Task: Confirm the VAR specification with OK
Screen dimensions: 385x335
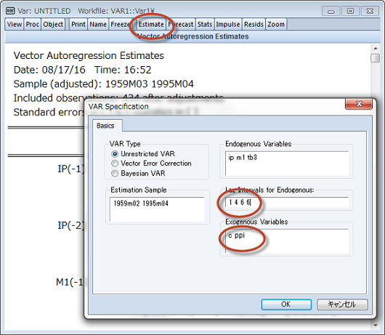Action: click(x=286, y=304)
